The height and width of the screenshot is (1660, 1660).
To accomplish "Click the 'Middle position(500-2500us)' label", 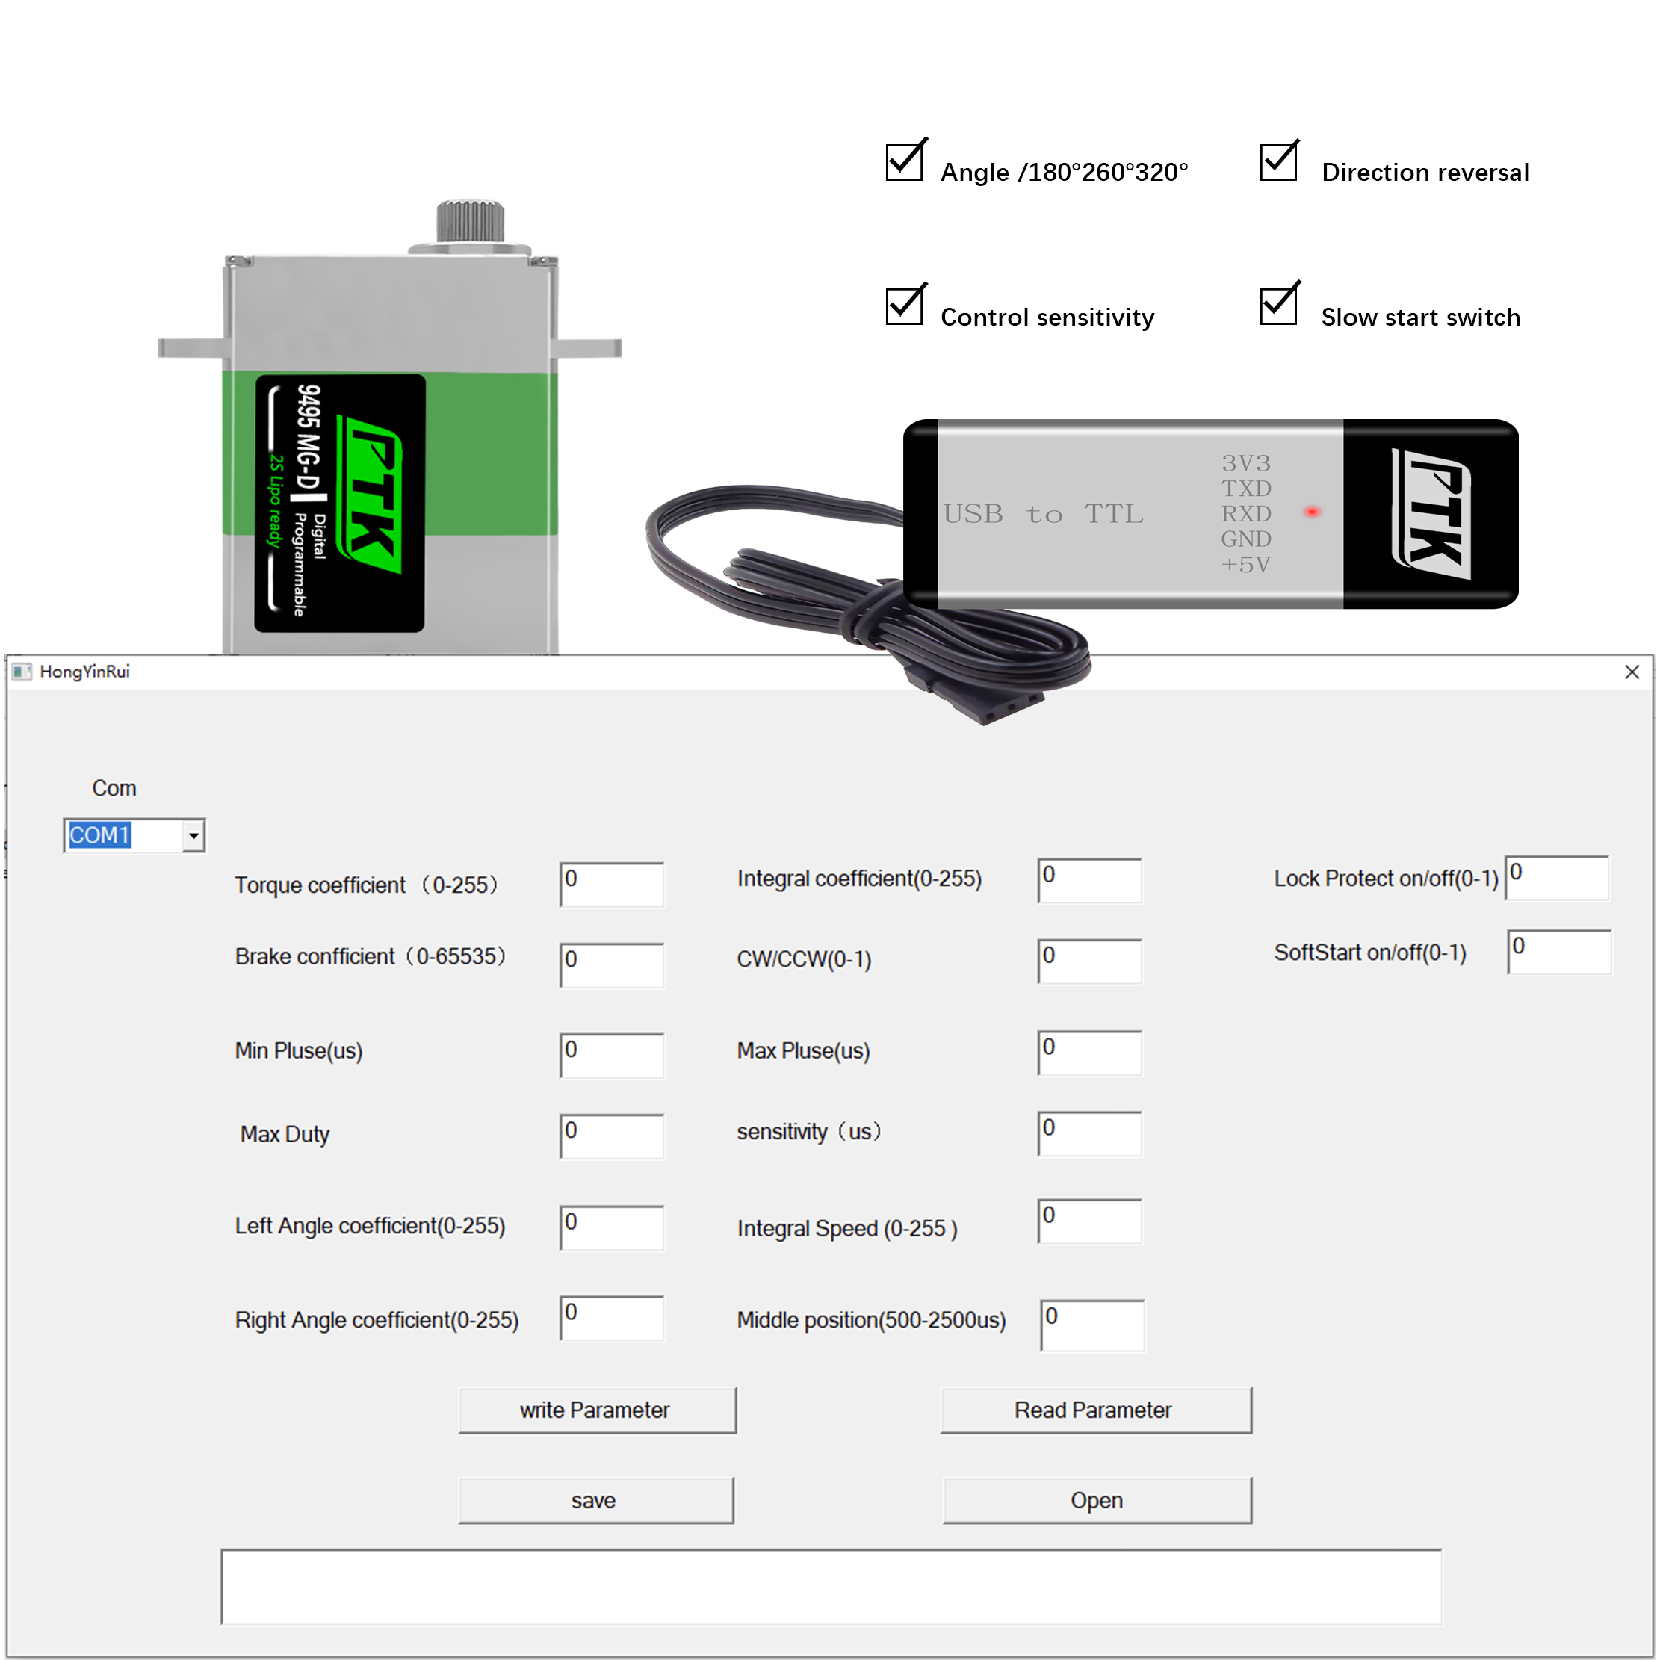I will point(871,1320).
